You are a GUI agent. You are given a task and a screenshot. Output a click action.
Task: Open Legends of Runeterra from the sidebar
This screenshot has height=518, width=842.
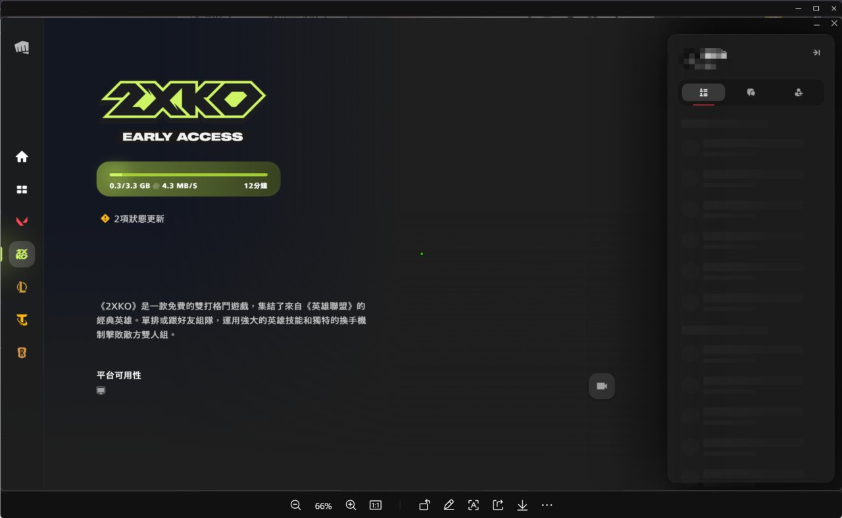click(22, 352)
